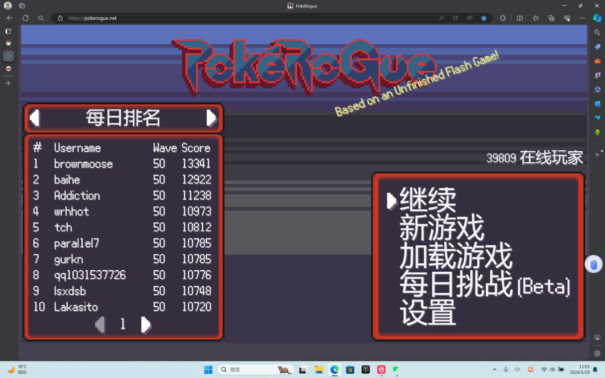Toggle Read Aloud icon in address bar

tap(470, 18)
